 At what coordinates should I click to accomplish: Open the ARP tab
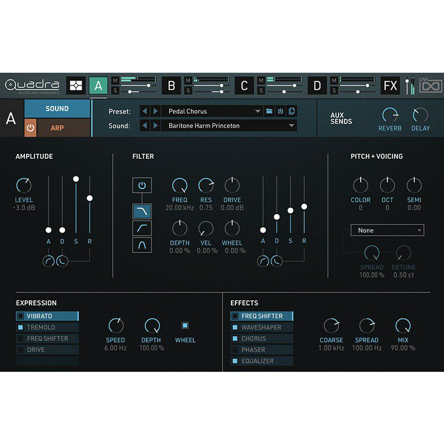63,128
